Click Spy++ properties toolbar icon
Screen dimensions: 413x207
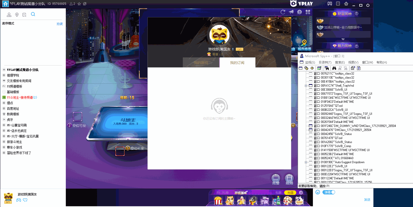pyautogui.click(x=353, y=68)
